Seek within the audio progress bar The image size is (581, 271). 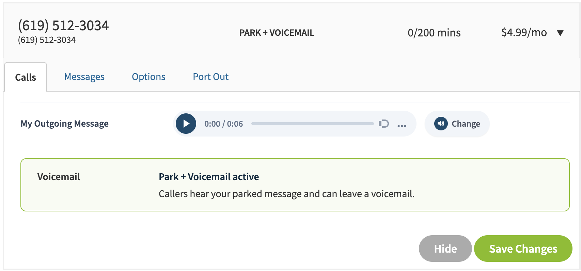pos(313,124)
